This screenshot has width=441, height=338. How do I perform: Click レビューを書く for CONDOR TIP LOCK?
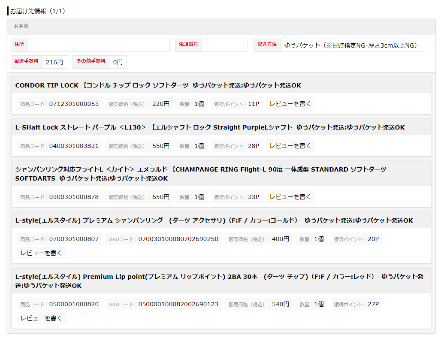[290, 104]
